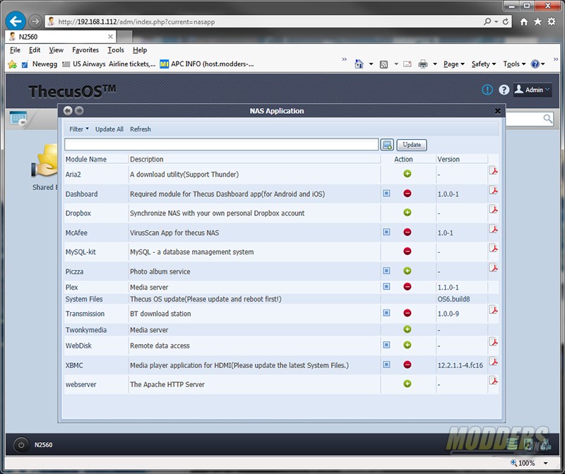Click red minus icon for MySQL-kit

point(408,251)
